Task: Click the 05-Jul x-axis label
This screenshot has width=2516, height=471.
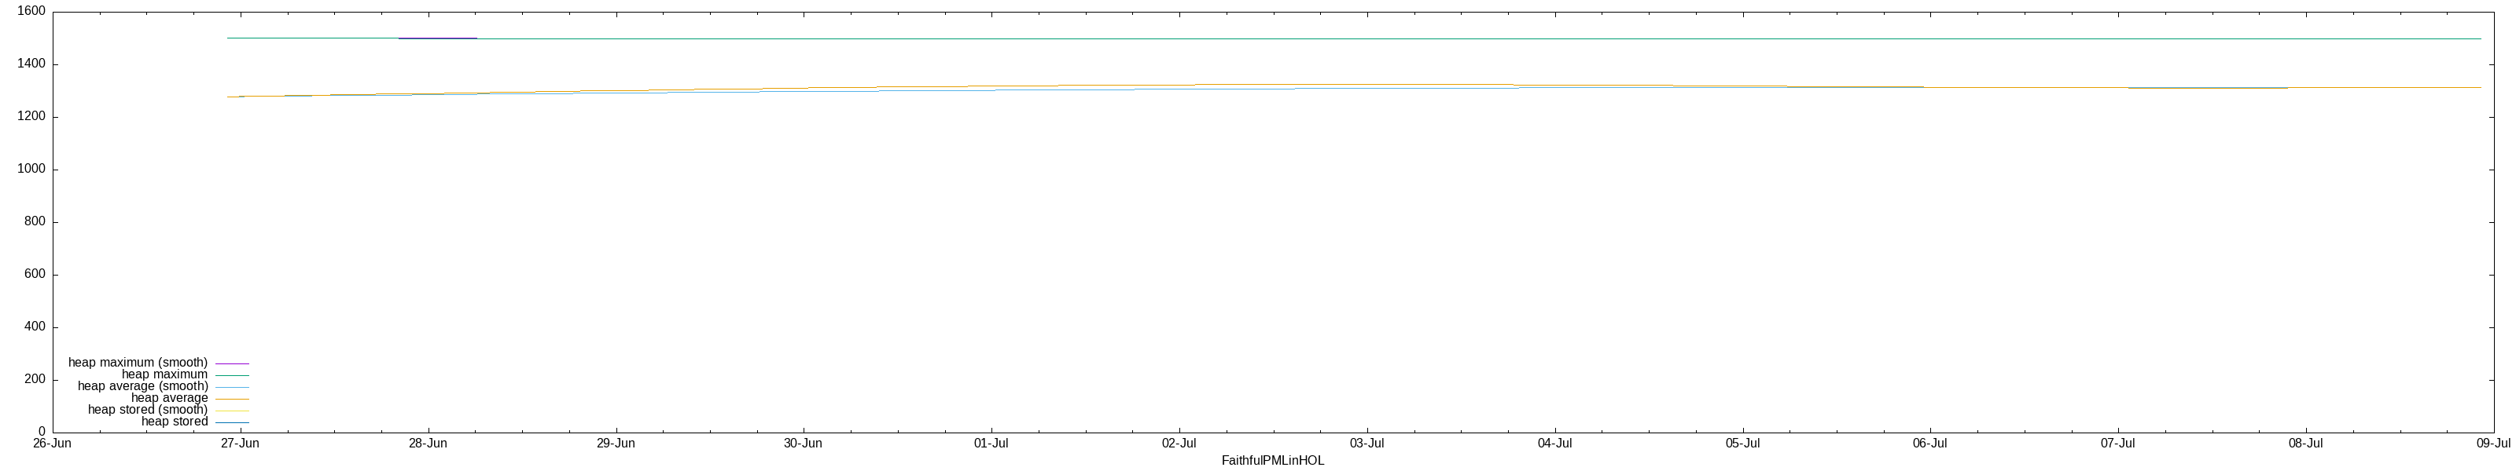Action: [x=1742, y=444]
